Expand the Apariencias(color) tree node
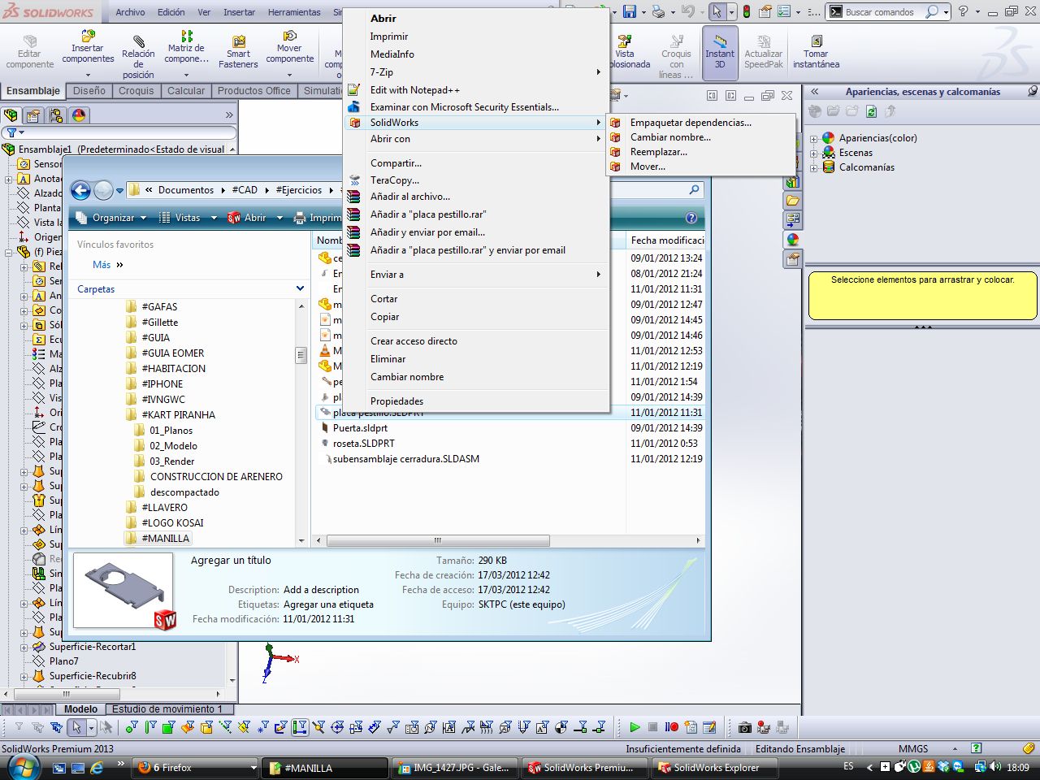 813,139
